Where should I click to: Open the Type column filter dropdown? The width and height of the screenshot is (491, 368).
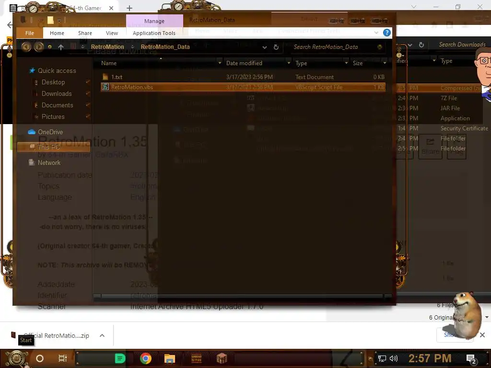click(x=346, y=63)
